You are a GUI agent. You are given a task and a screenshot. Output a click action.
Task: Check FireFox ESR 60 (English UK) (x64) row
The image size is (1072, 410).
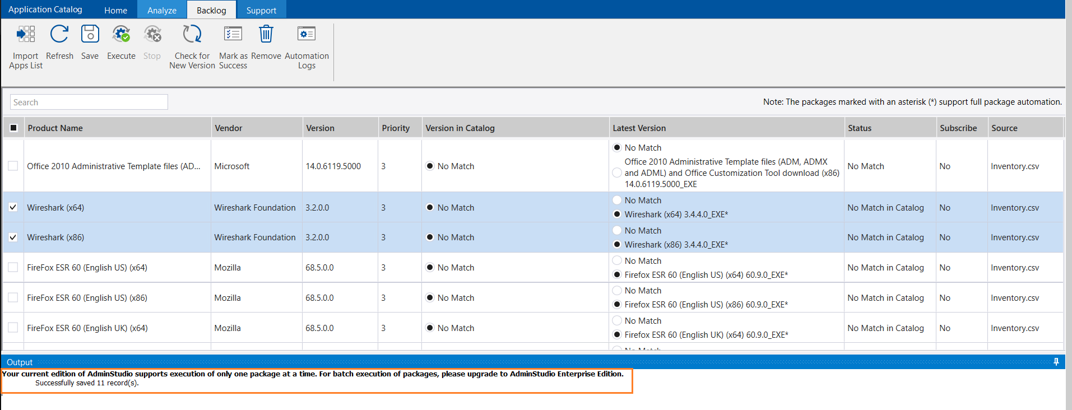point(13,328)
